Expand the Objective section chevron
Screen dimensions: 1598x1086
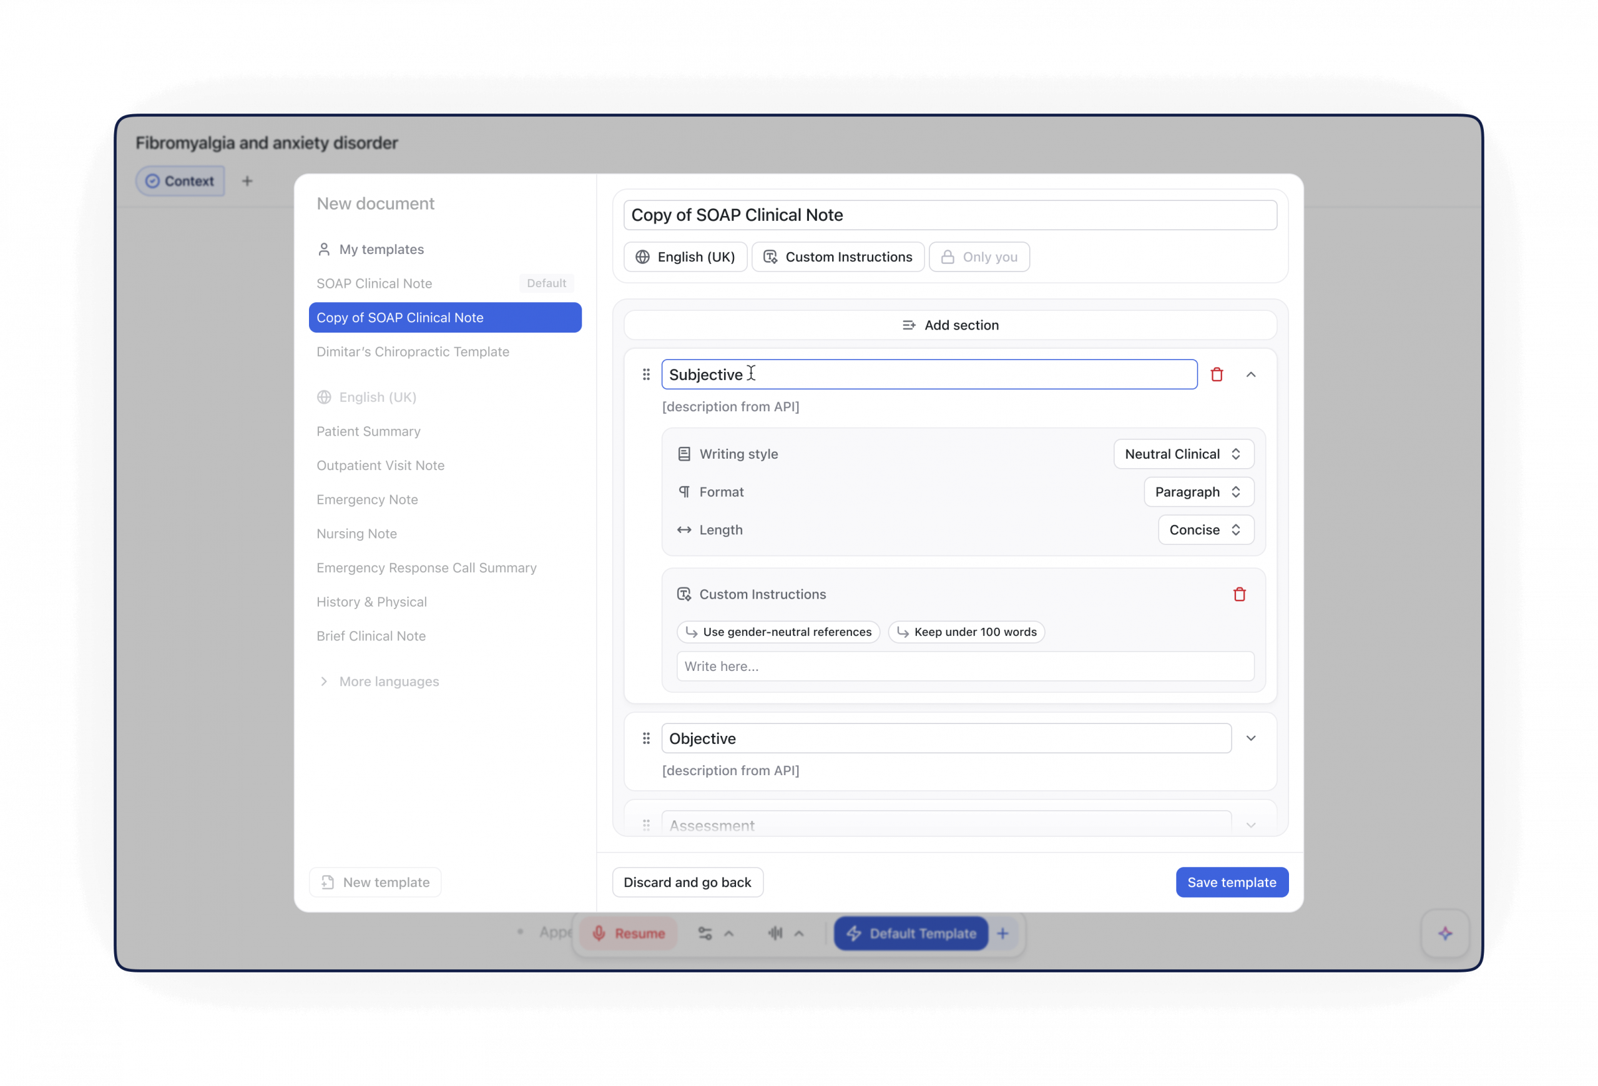coord(1251,738)
